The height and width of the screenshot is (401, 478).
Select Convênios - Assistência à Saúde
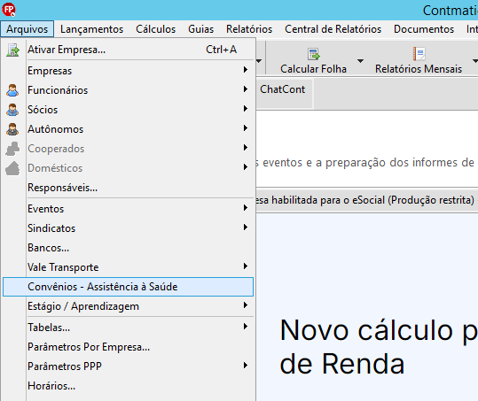tap(128, 287)
